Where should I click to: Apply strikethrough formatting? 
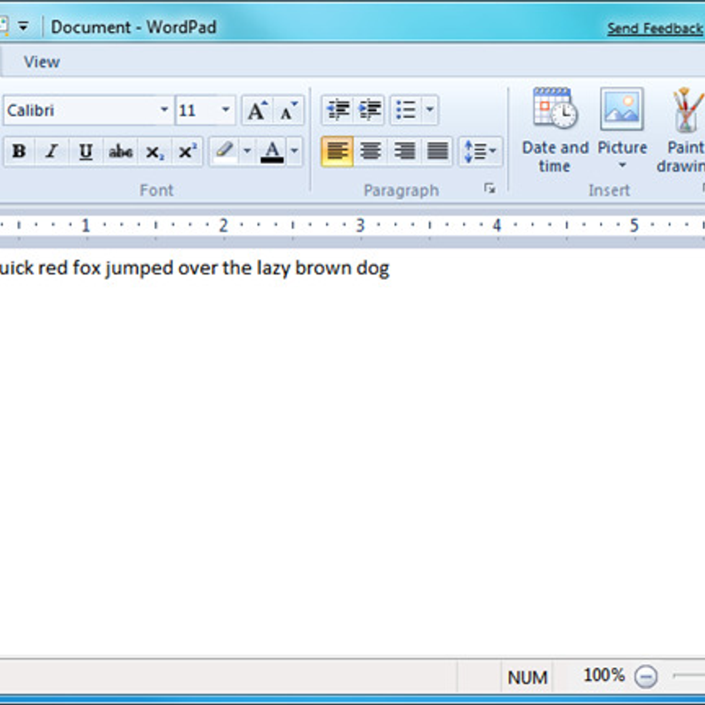point(120,152)
